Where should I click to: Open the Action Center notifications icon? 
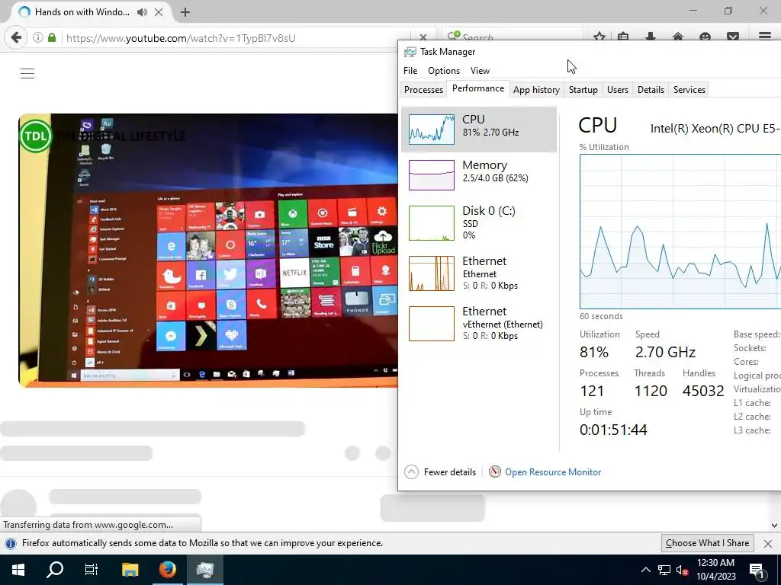coord(757,571)
